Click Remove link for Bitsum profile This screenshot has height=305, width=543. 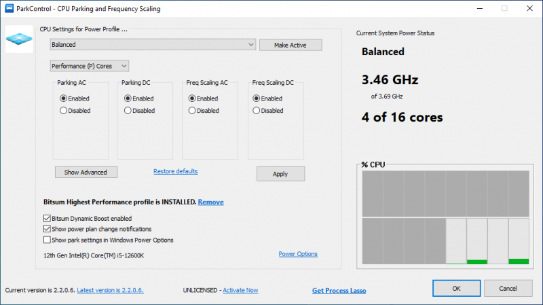[x=210, y=202]
